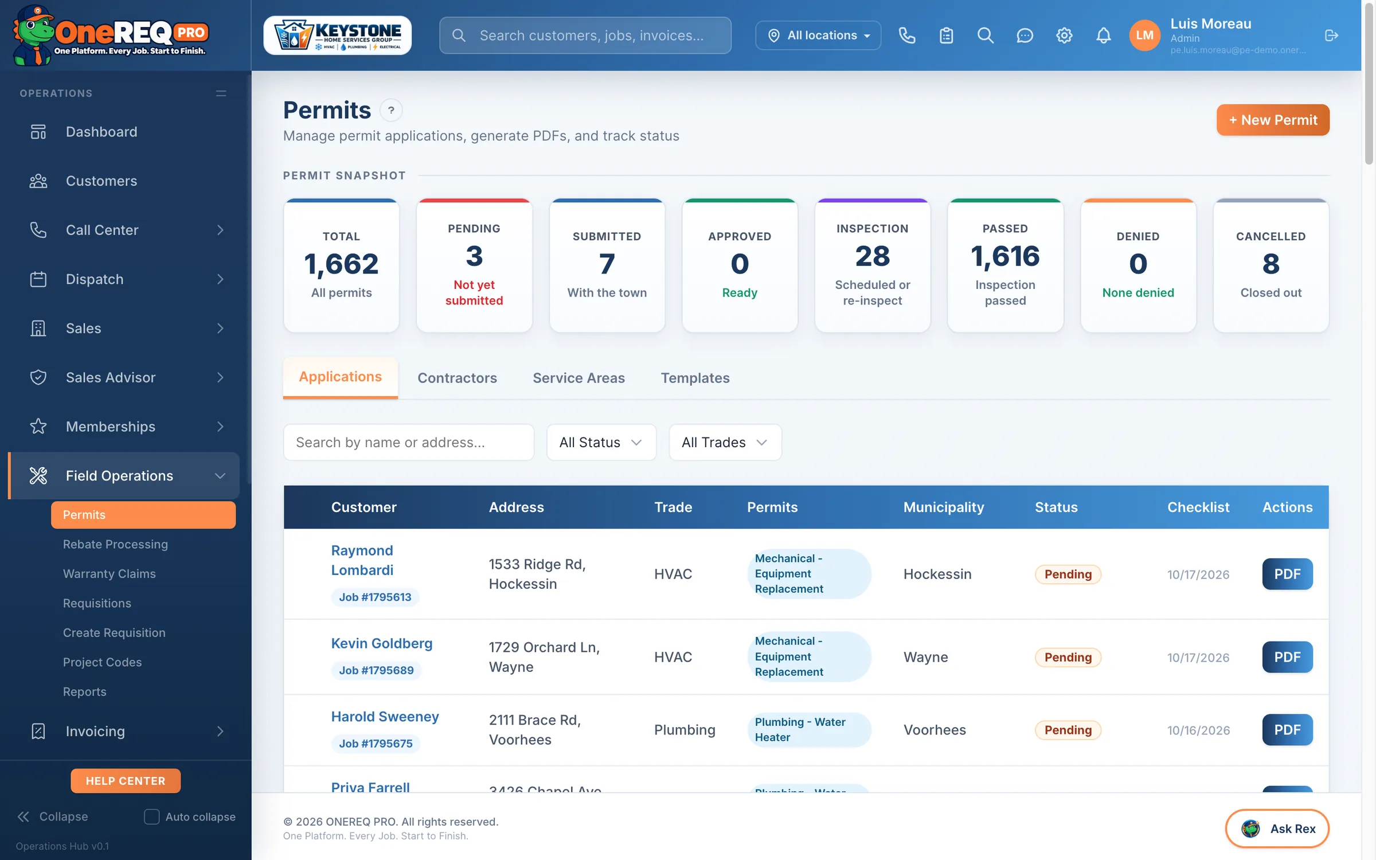The height and width of the screenshot is (860, 1376).
Task: Click the LM user avatar
Action: tap(1144, 36)
